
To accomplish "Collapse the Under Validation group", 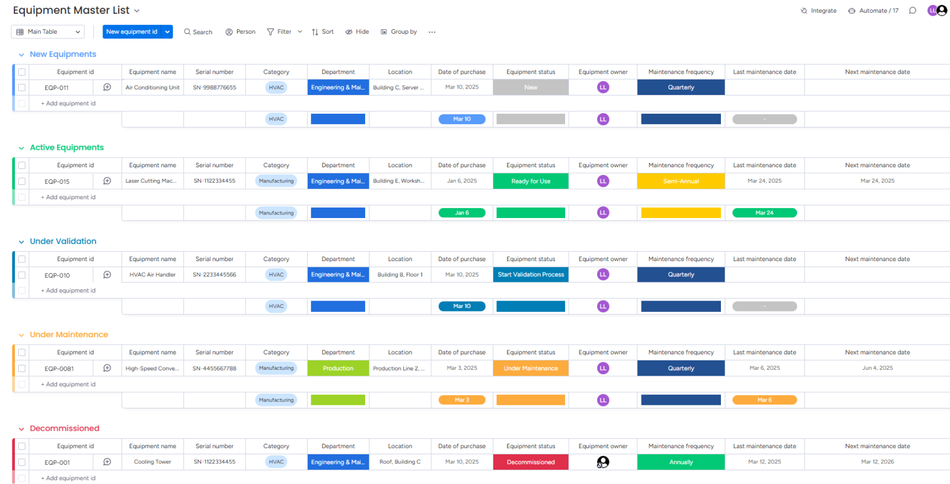I will coord(21,241).
